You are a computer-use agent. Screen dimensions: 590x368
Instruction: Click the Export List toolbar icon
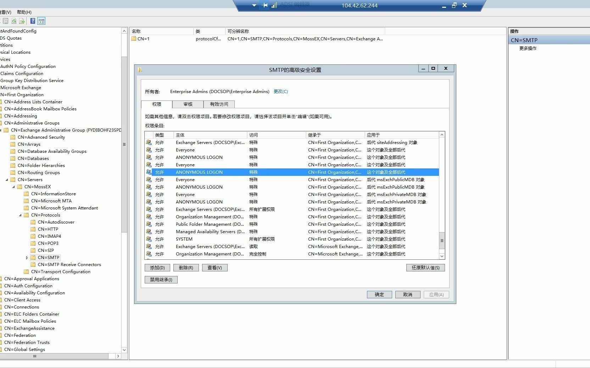22,21
